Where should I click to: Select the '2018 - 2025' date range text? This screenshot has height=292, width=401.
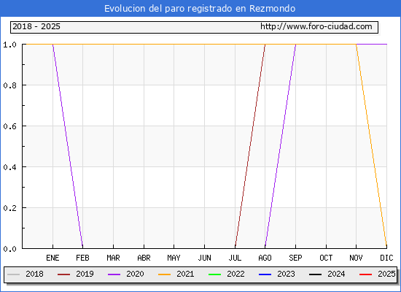pos(36,26)
